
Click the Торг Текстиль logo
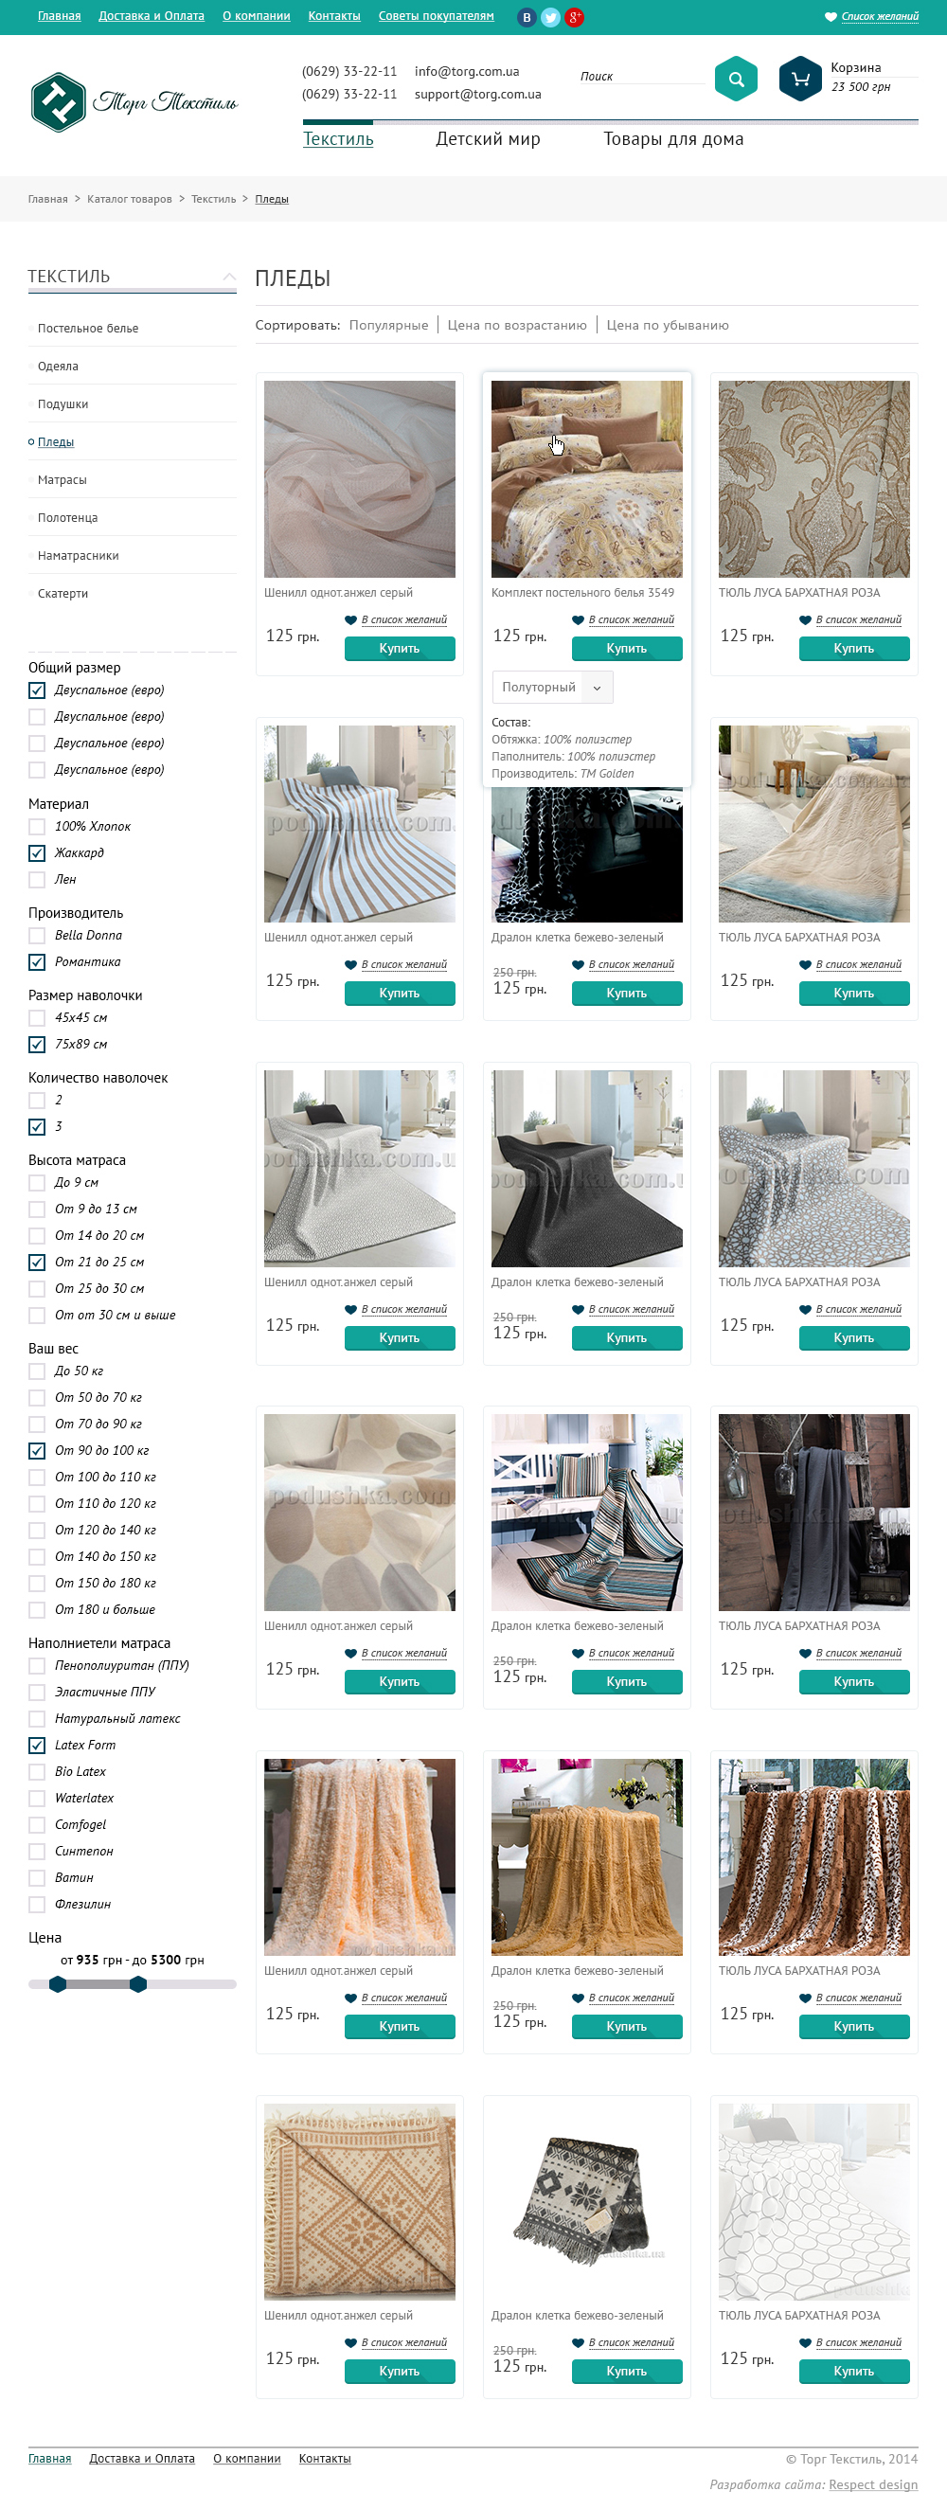pos(134,101)
